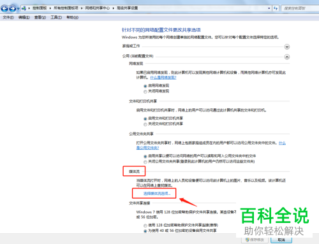
Task: Click the 所有控制面板项 breadcrumb
Action: [66, 8]
